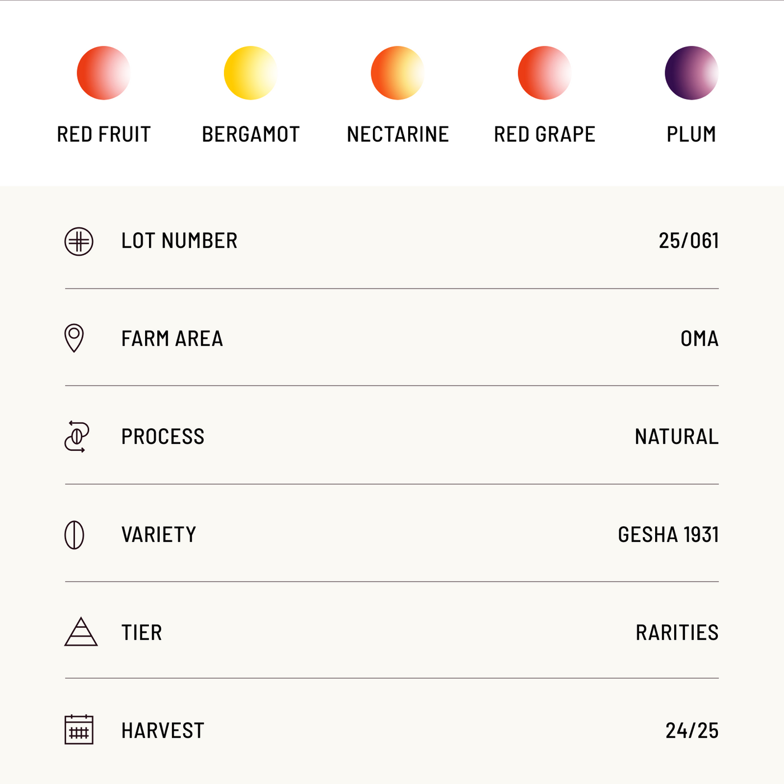Image resolution: width=784 pixels, height=784 pixels.
Task: Click the Tier pyramid icon
Action: tap(81, 632)
